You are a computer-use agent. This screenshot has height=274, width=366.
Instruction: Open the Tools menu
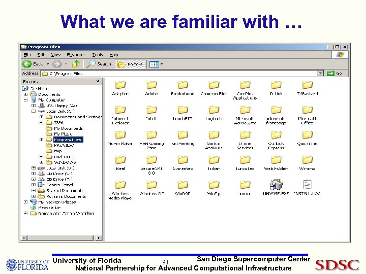98,54
